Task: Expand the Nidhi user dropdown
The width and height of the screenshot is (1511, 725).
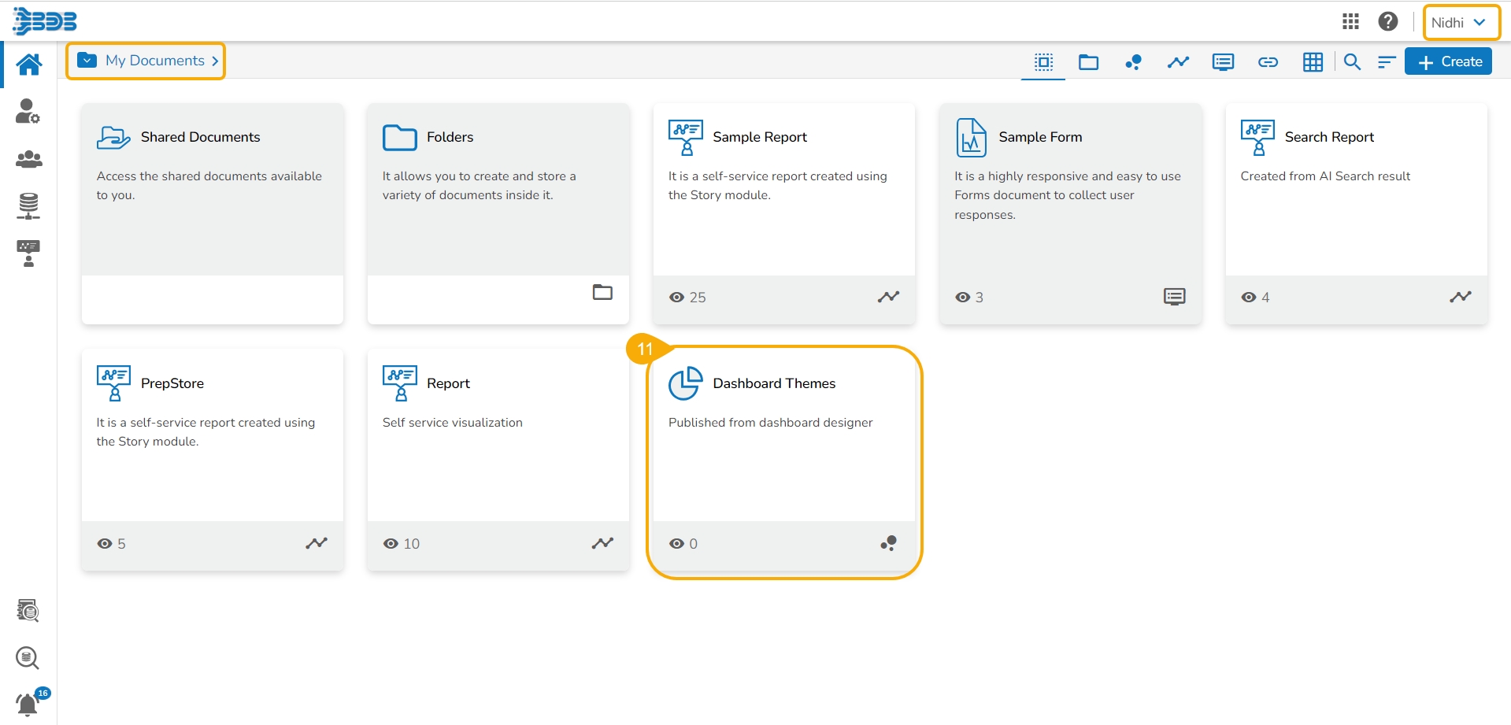Action: (x=1461, y=23)
